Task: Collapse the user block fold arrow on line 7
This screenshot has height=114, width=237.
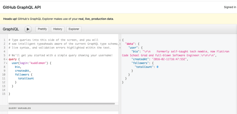Action: [x=6, y=63]
